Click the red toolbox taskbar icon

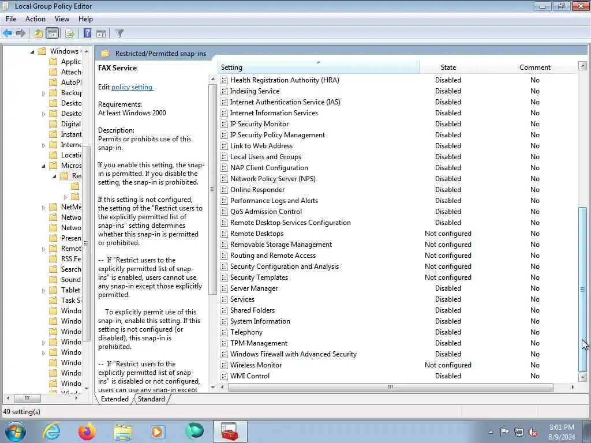(230, 431)
